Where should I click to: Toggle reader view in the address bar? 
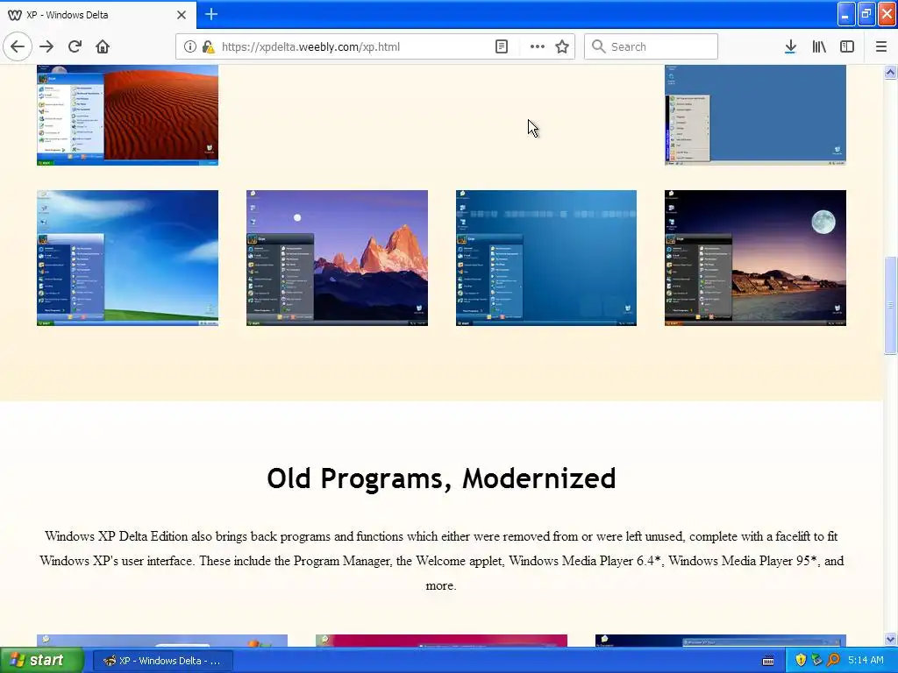(x=501, y=47)
